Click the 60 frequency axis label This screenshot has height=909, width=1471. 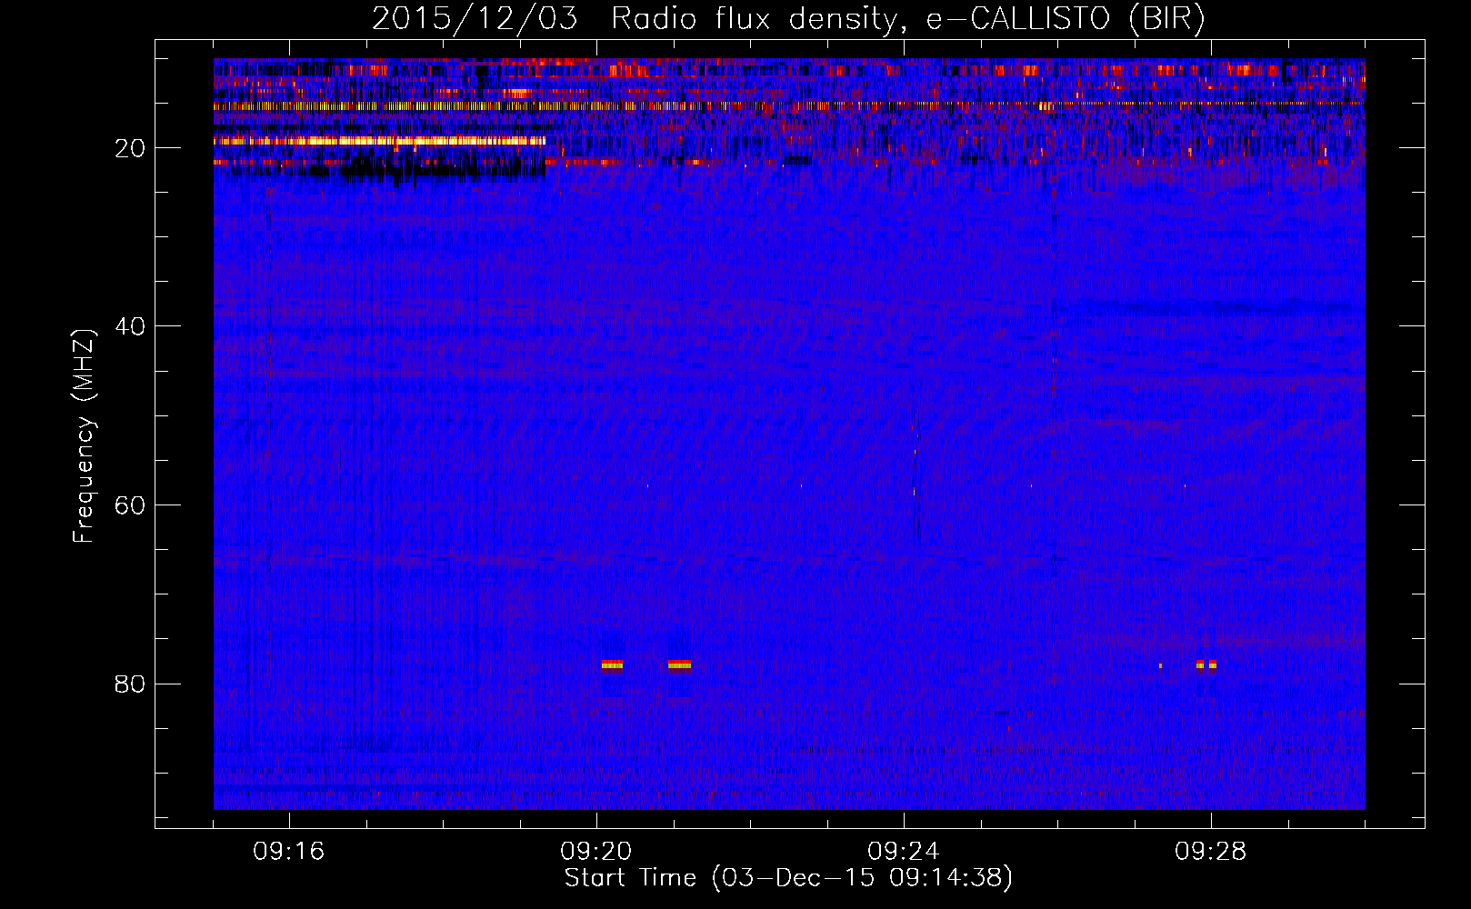click(x=130, y=505)
